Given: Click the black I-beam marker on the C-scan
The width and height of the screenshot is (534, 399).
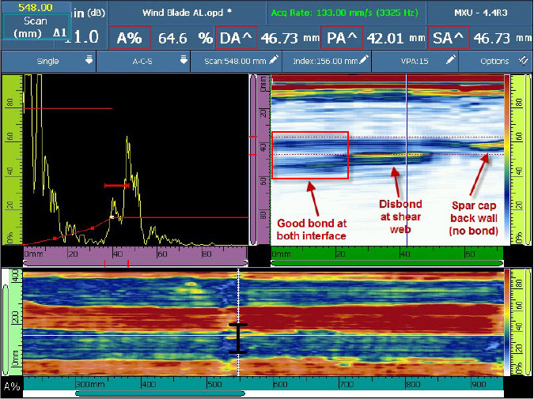Looking at the screenshot, I should click(238, 337).
